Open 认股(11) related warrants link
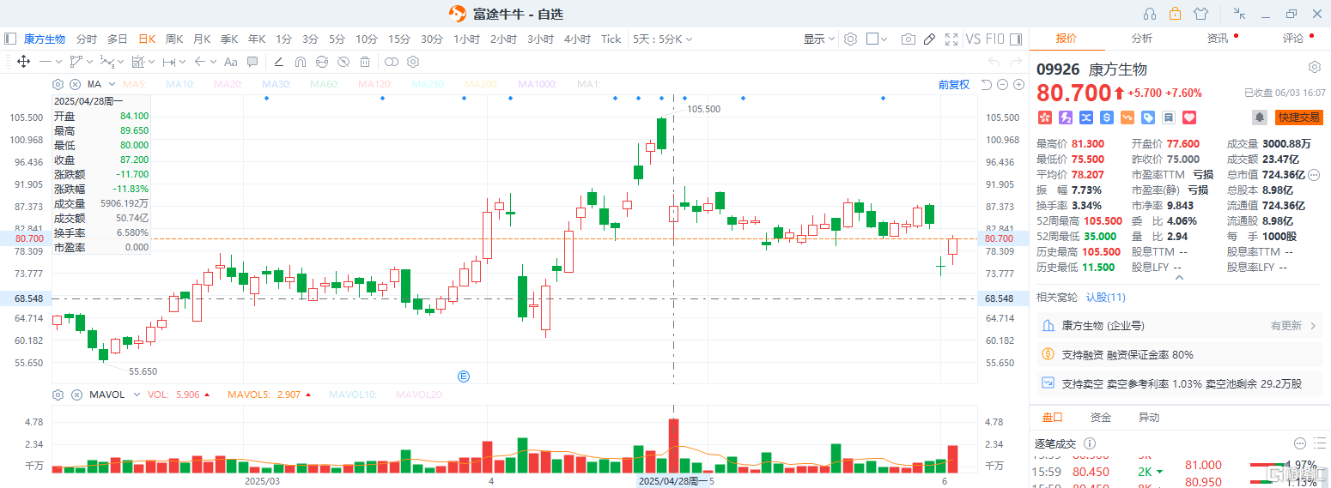The height and width of the screenshot is (488, 1331). coord(1106,297)
